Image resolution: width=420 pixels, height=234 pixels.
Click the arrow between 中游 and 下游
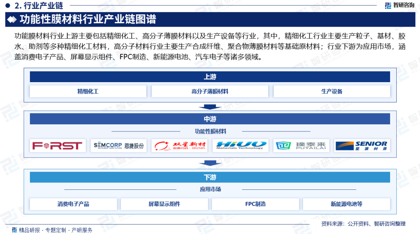pyautogui.click(x=210, y=164)
